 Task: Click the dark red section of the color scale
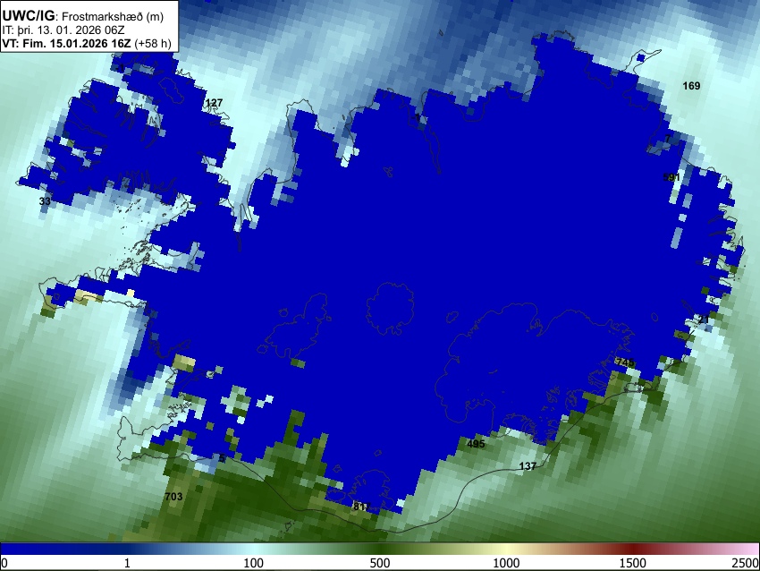(633, 549)
